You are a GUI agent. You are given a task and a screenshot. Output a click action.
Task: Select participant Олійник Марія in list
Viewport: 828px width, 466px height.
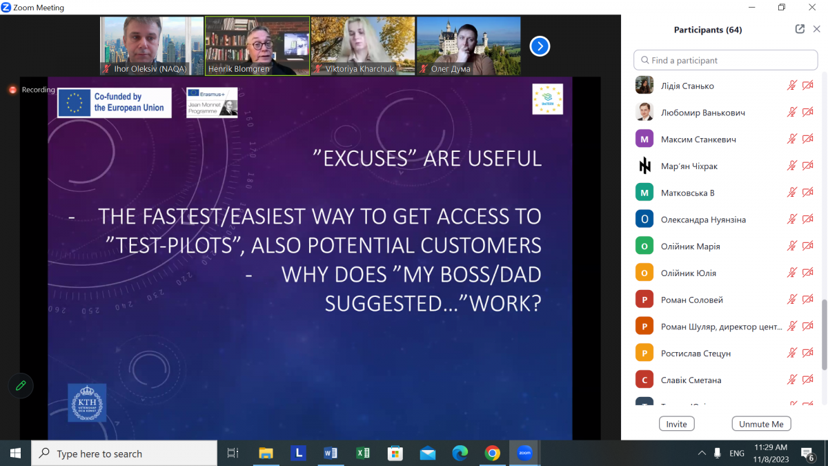pos(690,246)
